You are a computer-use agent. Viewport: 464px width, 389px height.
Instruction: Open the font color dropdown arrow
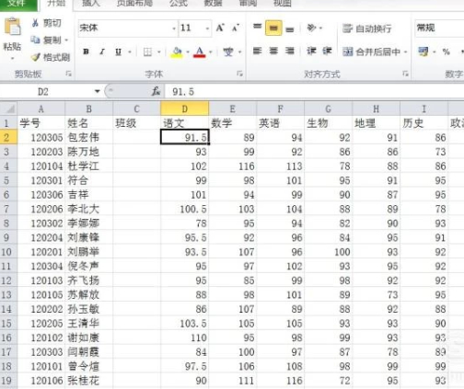211,52
